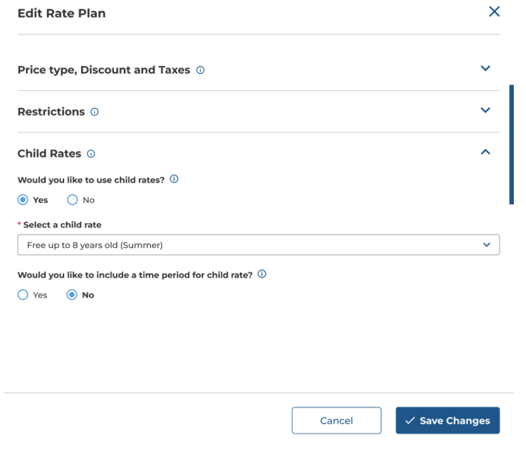Screen dimensions: 526x456
Task: Click the Price type, Discount and Taxes heading
Action: (x=104, y=70)
